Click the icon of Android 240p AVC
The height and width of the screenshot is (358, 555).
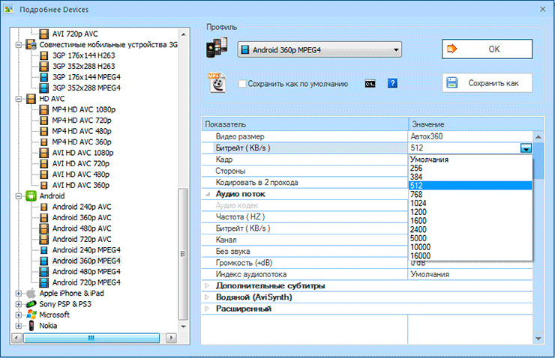44,207
